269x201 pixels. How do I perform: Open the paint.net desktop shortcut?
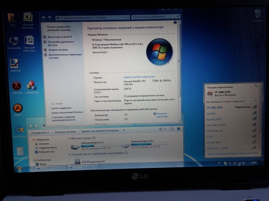point(15,64)
